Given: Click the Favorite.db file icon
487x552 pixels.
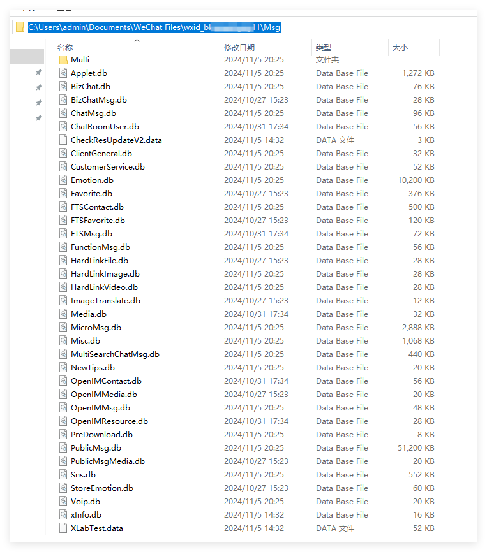Looking at the screenshot, I should [63, 194].
